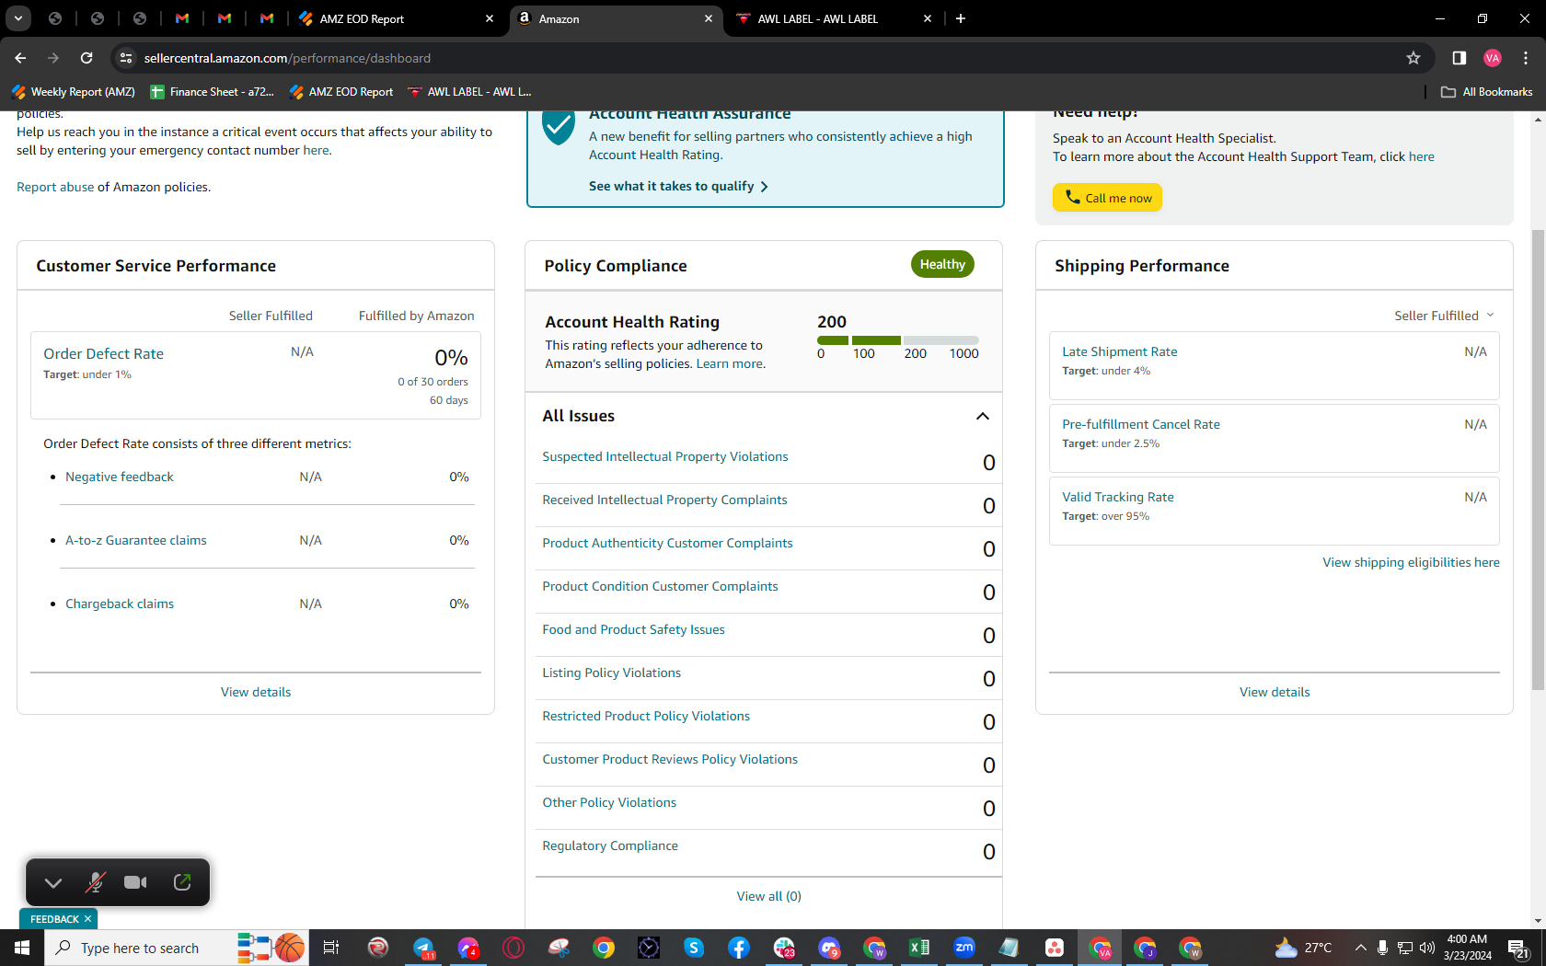Open the Facebook taskbar icon

click(739, 948)
